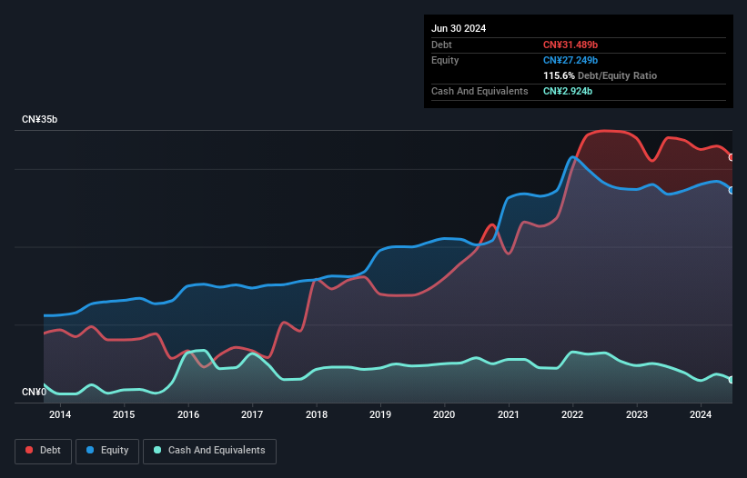Click the teal Cash endpoint marker
747x478 pixels.
click(x=732, y=380)
